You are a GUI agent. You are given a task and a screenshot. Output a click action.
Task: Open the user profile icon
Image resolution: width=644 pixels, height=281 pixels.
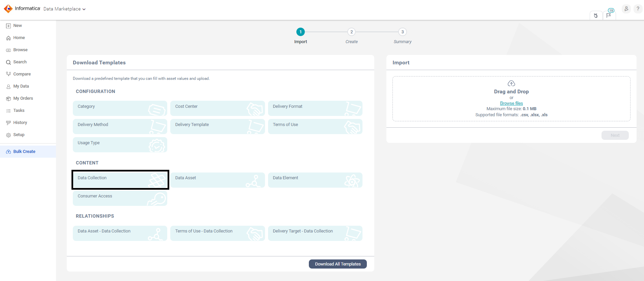point(626,9)
